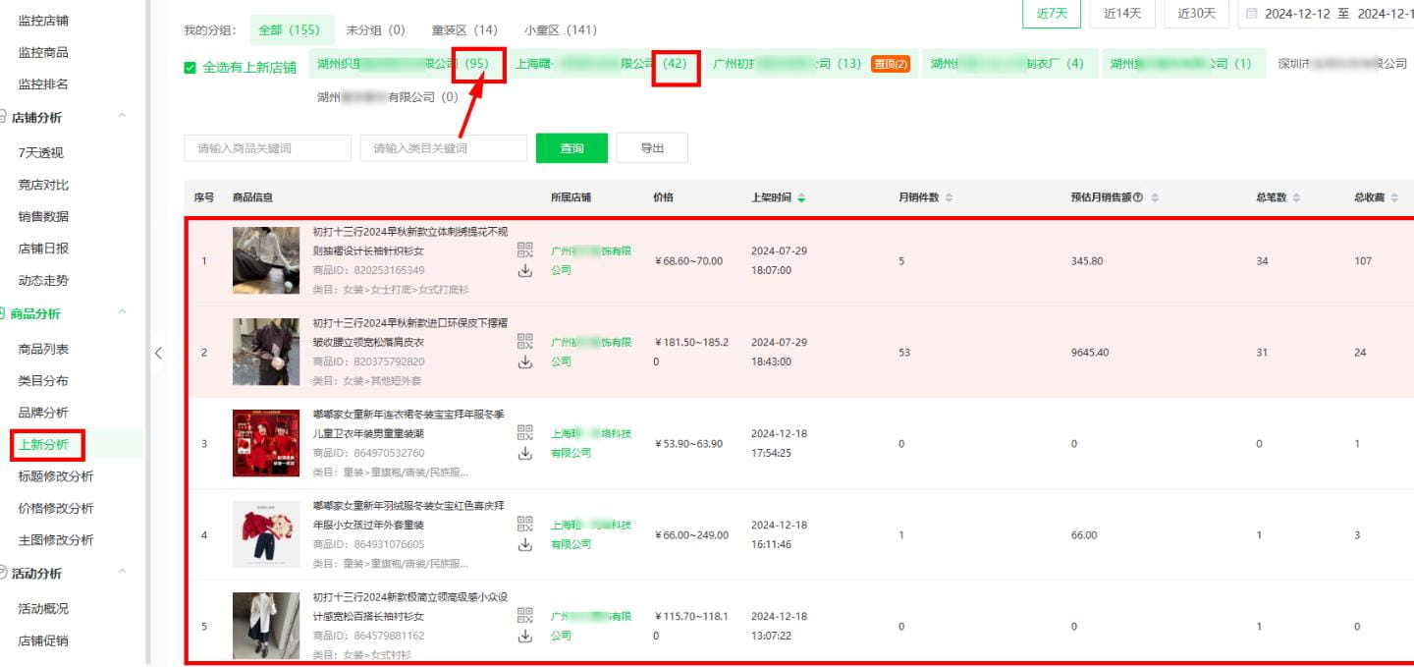Click the 导出 export button
Viewport: 1414px width, 667px height.
[x=651, y=147]
